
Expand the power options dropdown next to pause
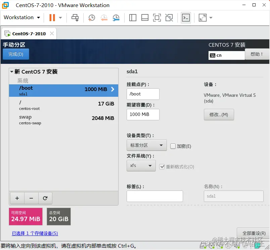pos(60,17)
